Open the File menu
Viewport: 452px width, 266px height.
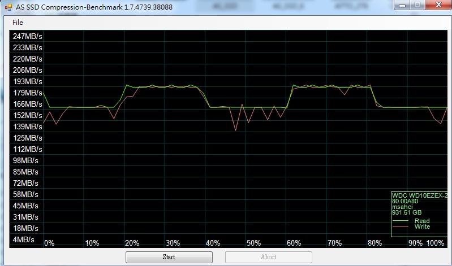pyautogui.click(x=18, y=23)
